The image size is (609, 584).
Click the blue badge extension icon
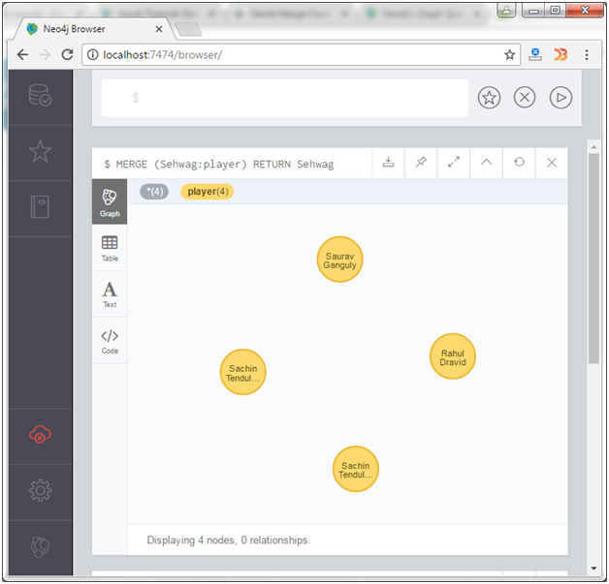(x=535, y=54)
